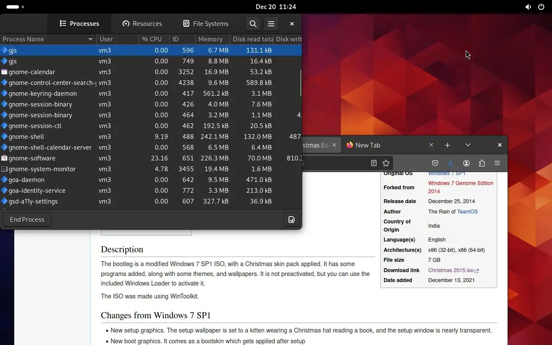Sort processes by Memory column

point(213,39)
